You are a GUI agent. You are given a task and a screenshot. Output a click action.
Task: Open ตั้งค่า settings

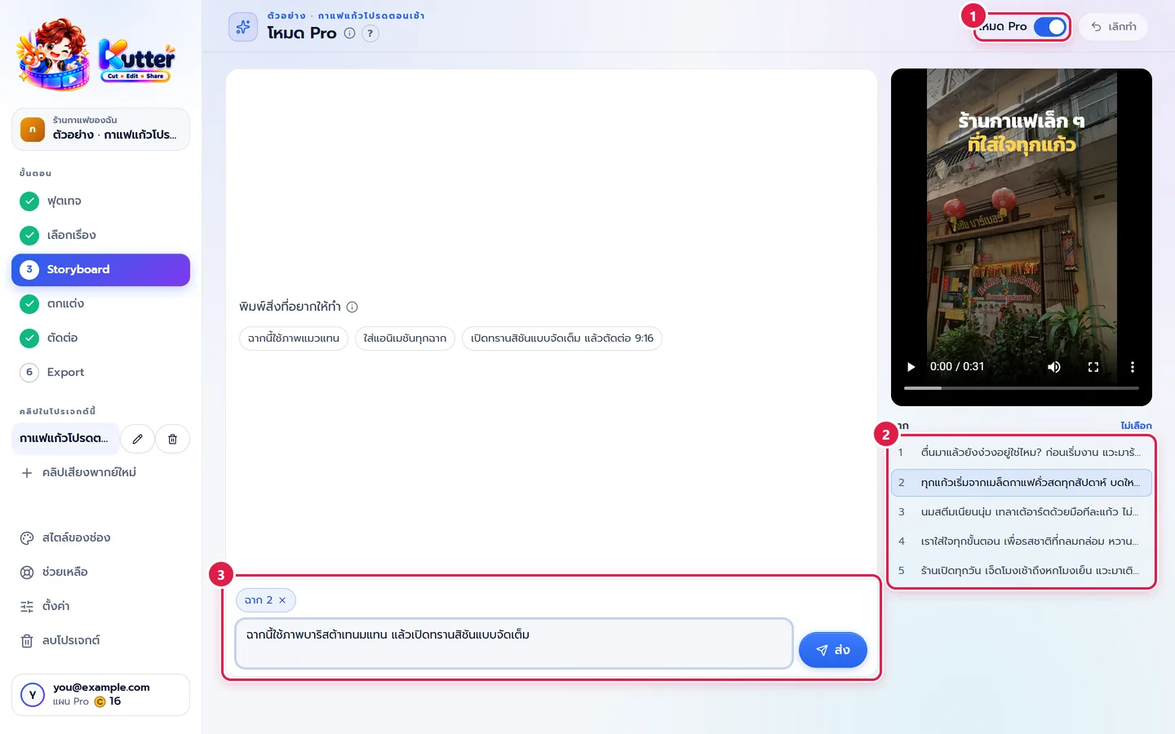(100, 606)
